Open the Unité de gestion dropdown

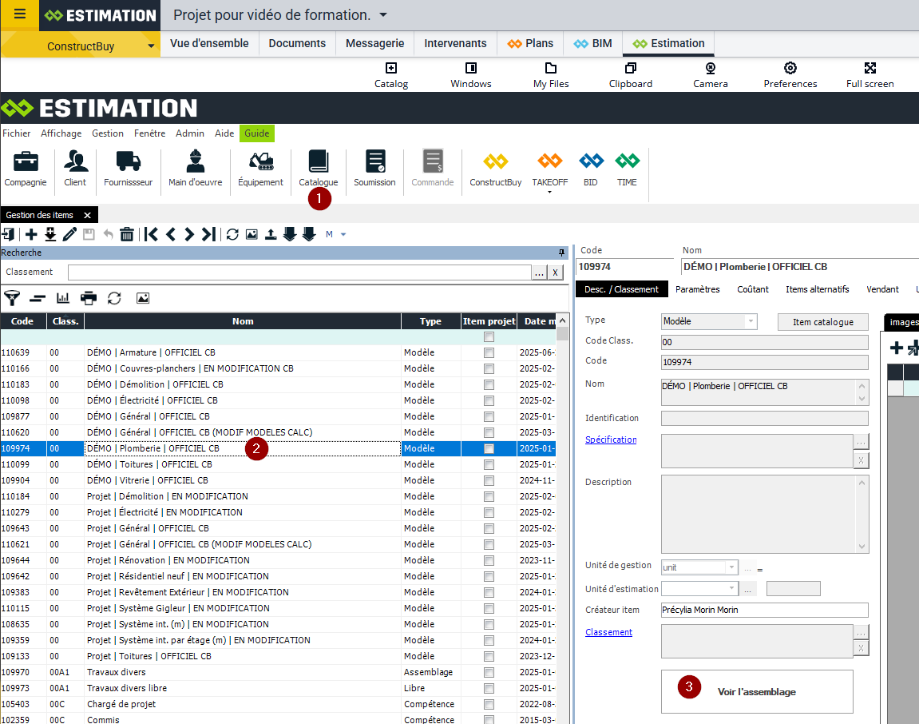click(x=731, y=567)
